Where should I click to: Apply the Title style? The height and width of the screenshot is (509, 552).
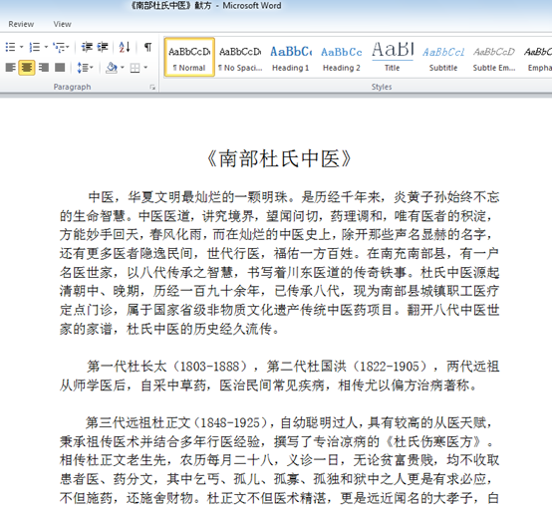(393, 57)
